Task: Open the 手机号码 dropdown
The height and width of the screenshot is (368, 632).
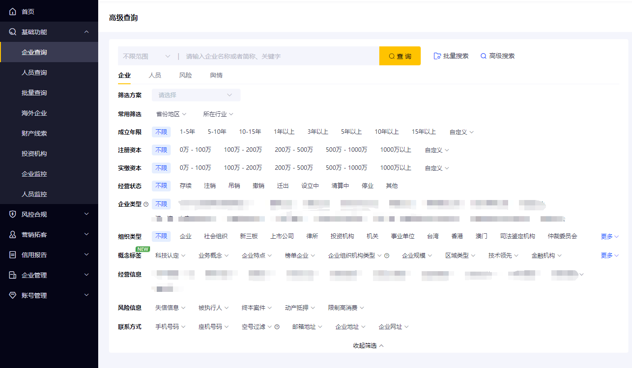Action: [170, 327]
